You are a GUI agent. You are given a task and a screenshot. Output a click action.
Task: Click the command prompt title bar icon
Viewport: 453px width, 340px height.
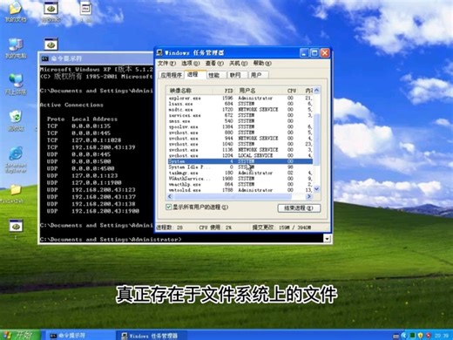pyautogui.click(x=44, y=58)
